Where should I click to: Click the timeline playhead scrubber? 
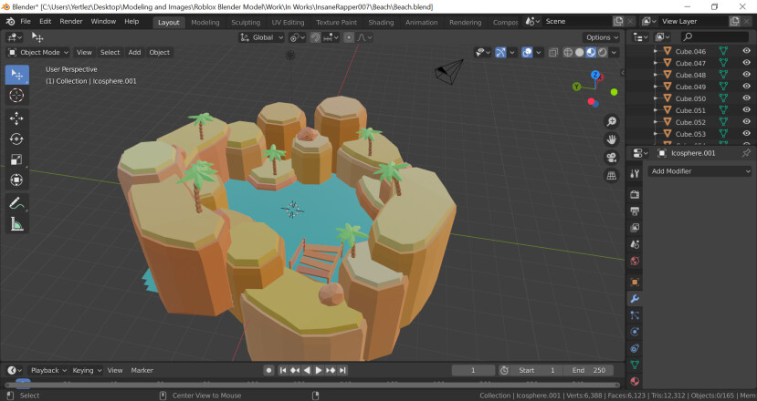22,384
